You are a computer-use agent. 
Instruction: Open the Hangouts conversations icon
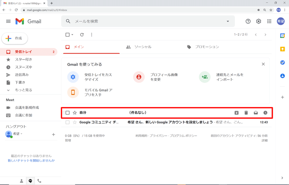coord(30,181)
